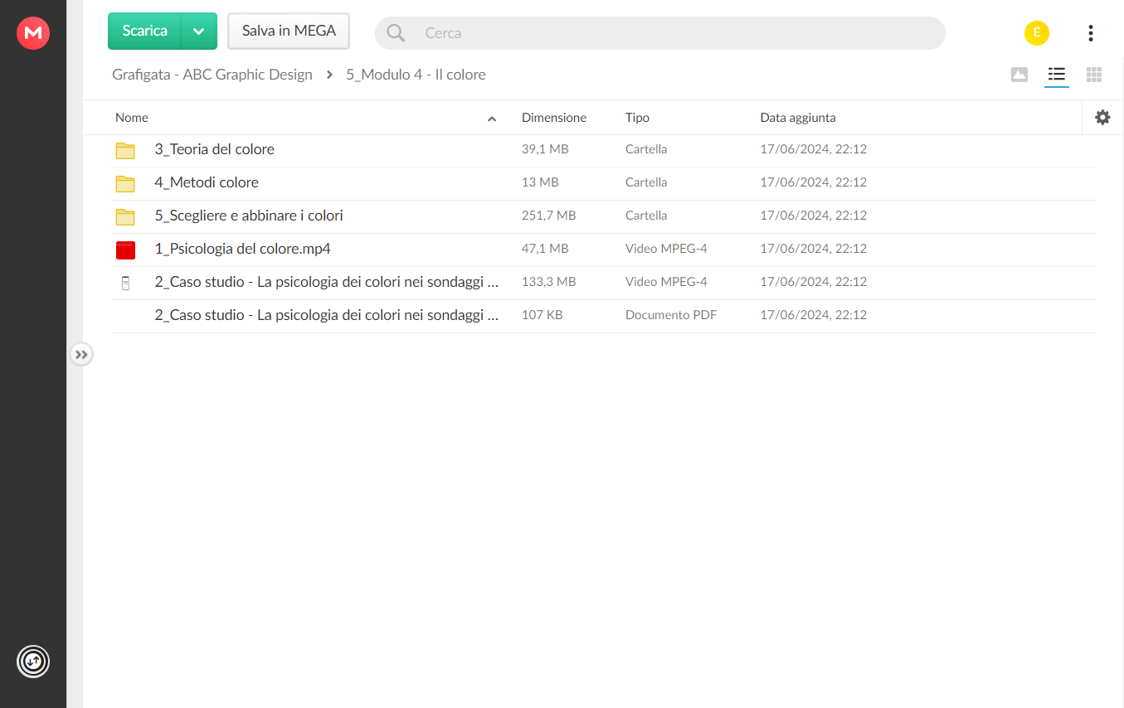Toggle Nome column sort arrow
Viewport: 1124px width, 708px height.
(x=492, y=119)
